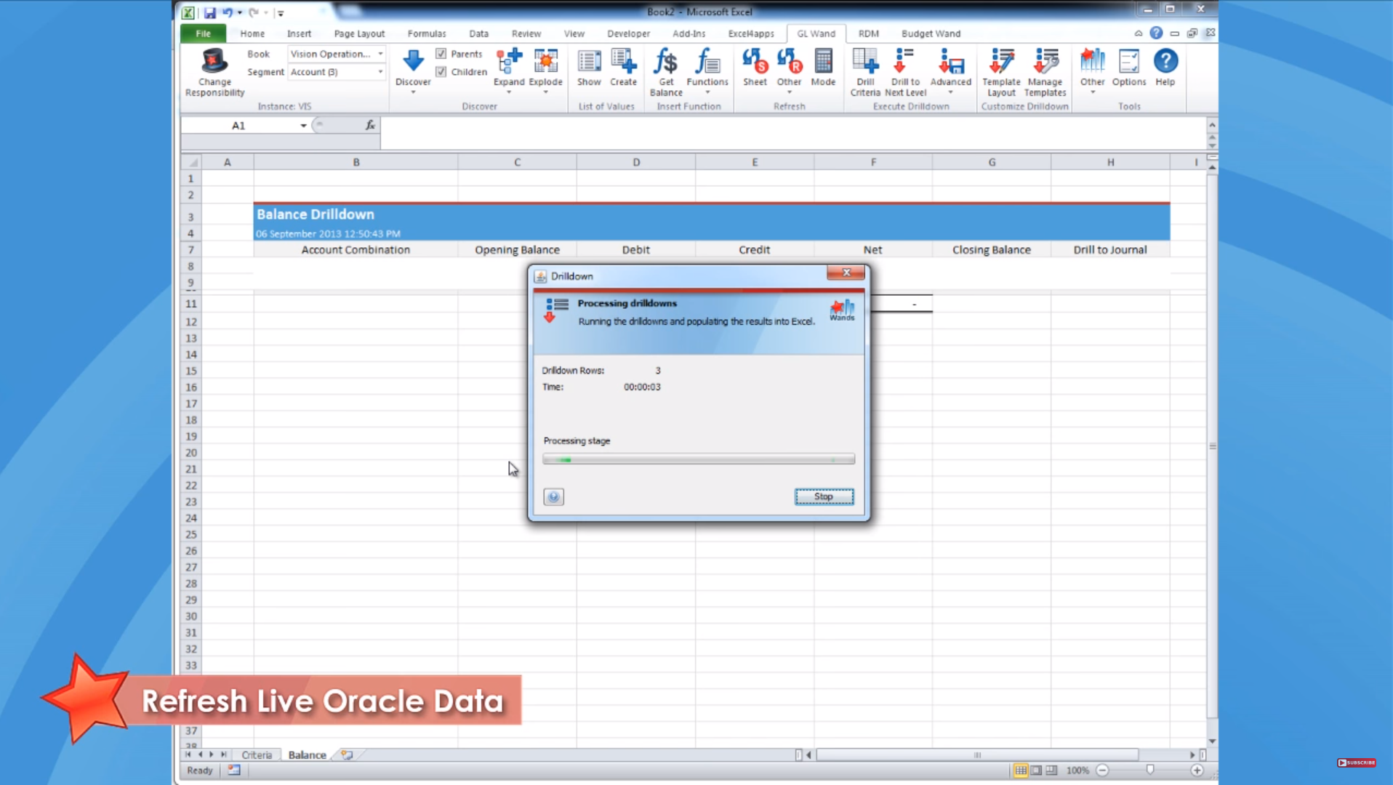The width and height of the screenshot is (1393, 785).
Task: Select column C header
Action: coord(517,162)
